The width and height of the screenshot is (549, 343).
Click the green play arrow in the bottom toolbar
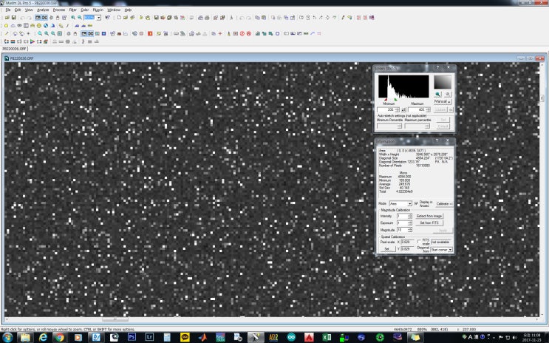(x=33, y=41)
